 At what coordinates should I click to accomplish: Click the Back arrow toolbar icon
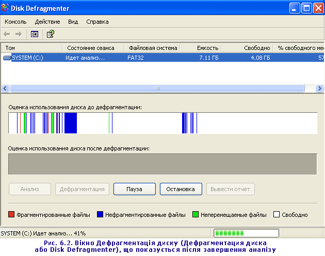[7, 34]
